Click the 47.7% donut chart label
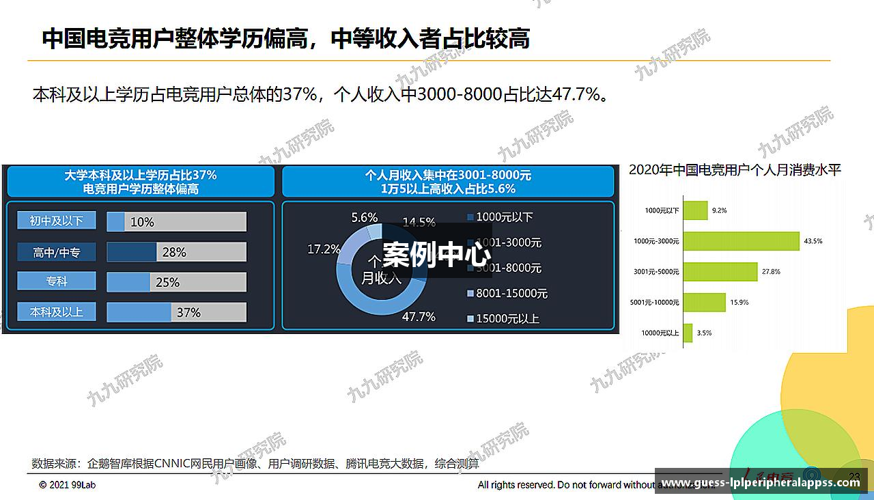The image size is (874, 500). 419,317
